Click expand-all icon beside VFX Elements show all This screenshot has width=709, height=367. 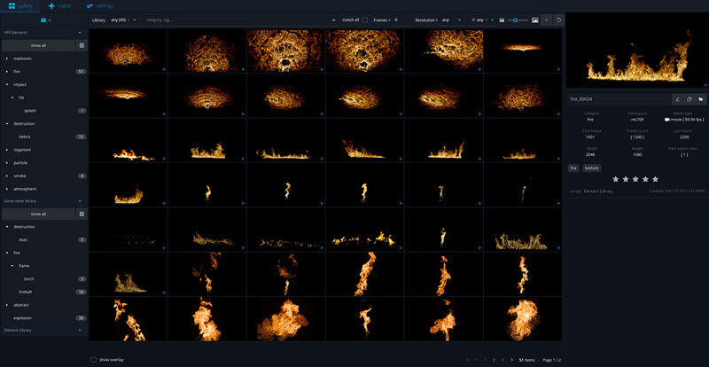pos(82,45)
